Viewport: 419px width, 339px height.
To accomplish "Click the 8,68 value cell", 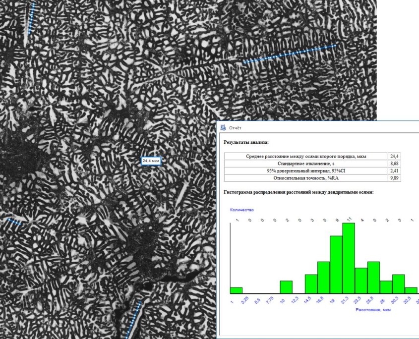I will (394, 164).
